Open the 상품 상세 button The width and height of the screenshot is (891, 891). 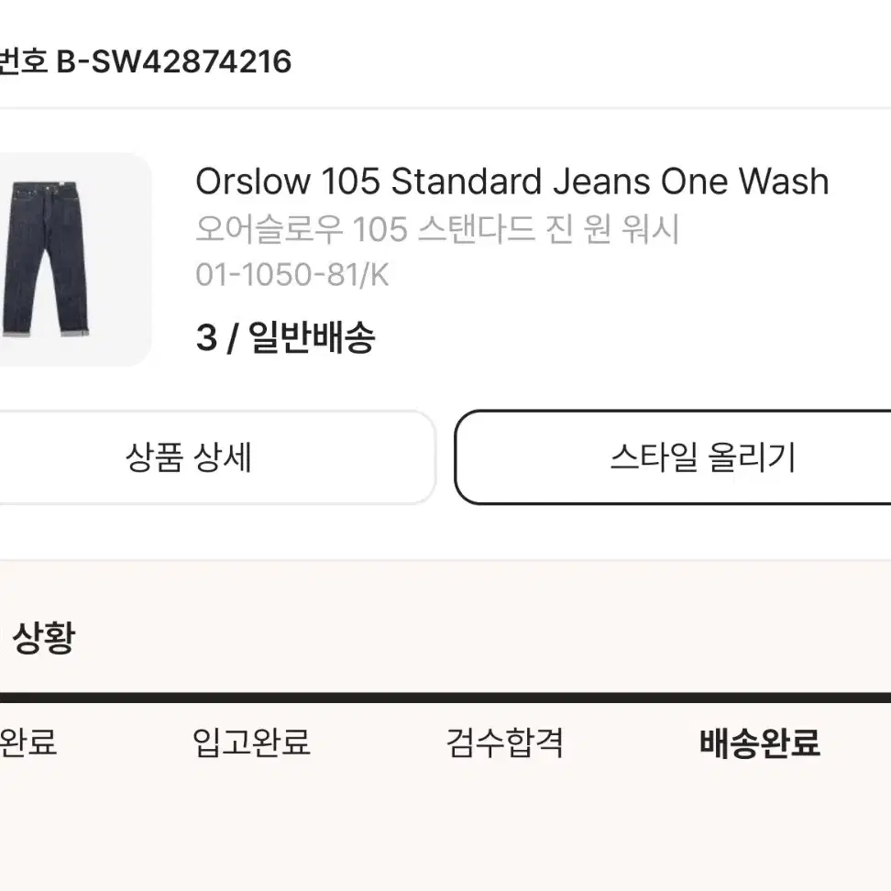216,457
